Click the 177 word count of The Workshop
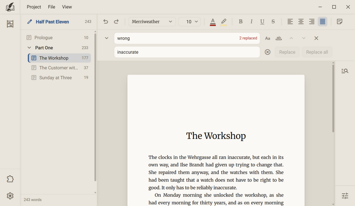Screen dimensions: 355x206 [x=85, y=58]
